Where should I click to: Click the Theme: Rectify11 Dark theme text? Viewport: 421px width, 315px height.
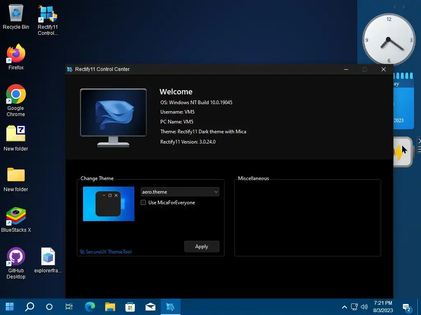click(203, 132)
